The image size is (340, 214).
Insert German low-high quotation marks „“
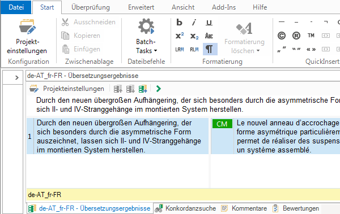(x=282, y=49)
